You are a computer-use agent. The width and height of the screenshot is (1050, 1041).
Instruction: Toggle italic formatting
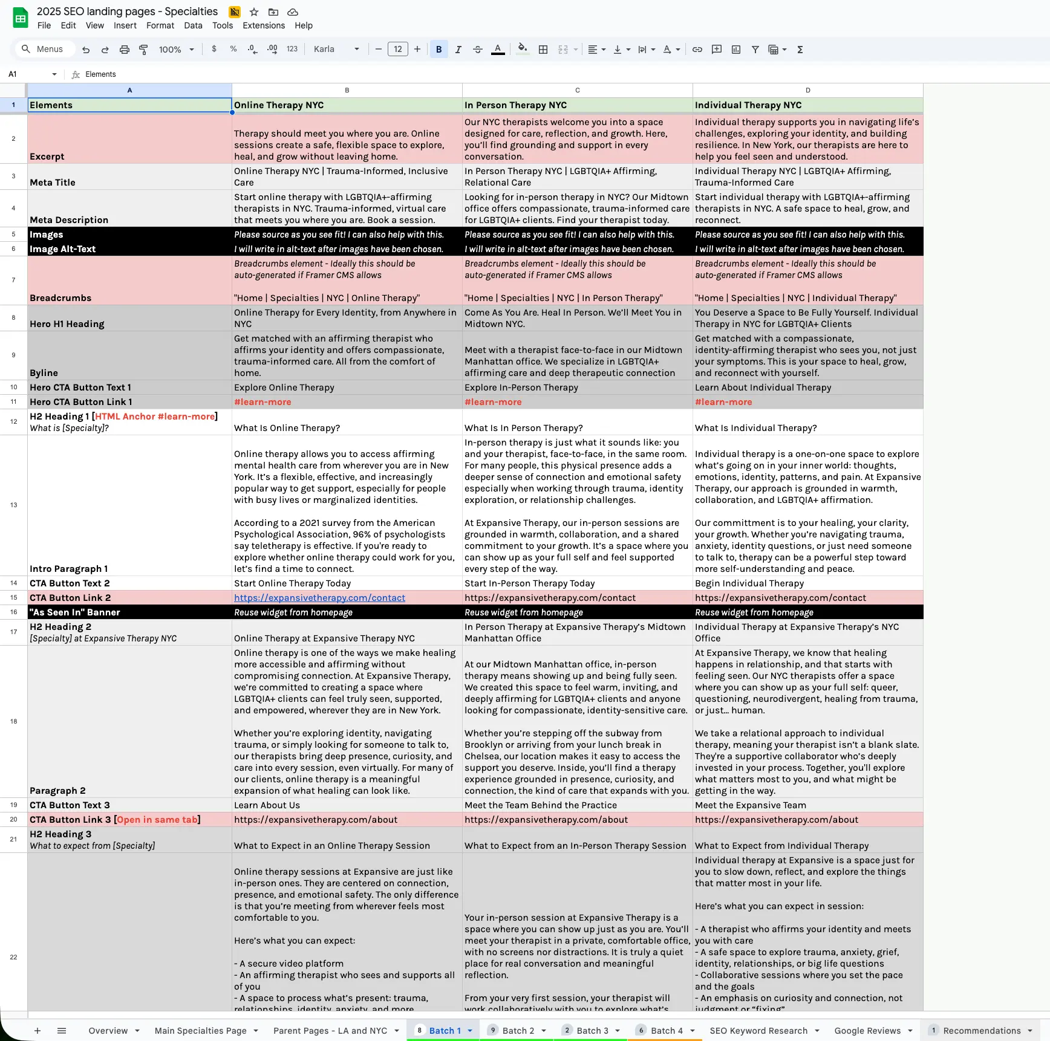458,50
